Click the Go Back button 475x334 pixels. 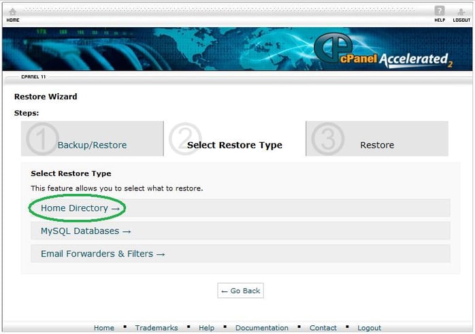click(x=240, y=290)
